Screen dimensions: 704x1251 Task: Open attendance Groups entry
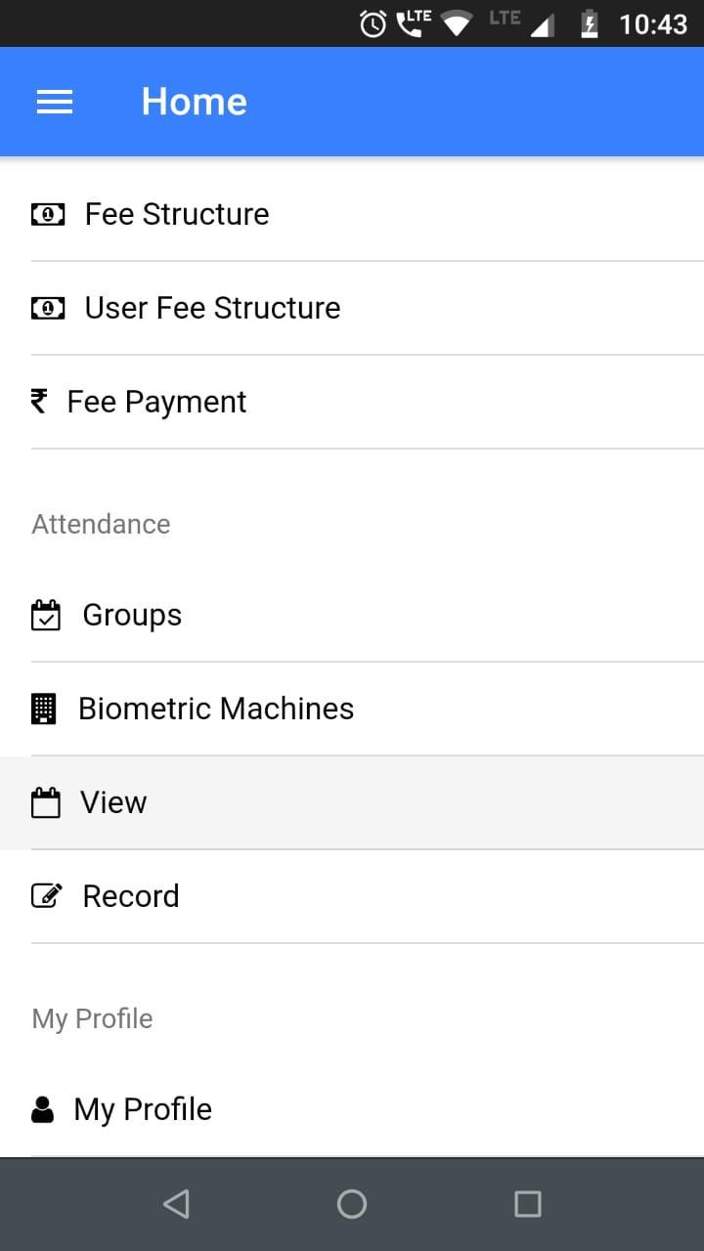pos(352,615)
